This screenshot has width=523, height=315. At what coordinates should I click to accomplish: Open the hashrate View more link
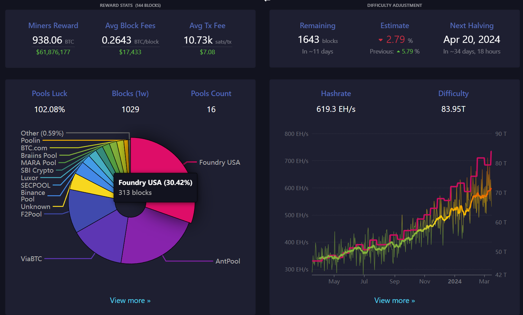pyautogui.click(x=394, y=301)
